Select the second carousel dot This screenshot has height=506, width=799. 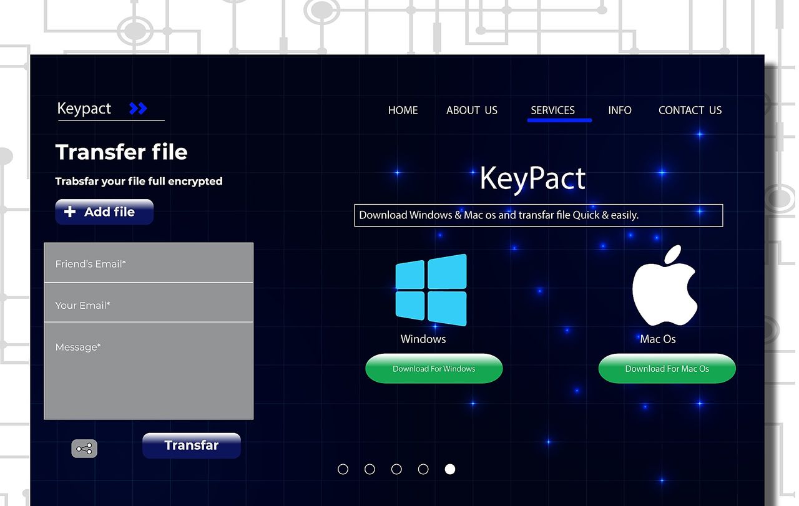click(370, 469)
